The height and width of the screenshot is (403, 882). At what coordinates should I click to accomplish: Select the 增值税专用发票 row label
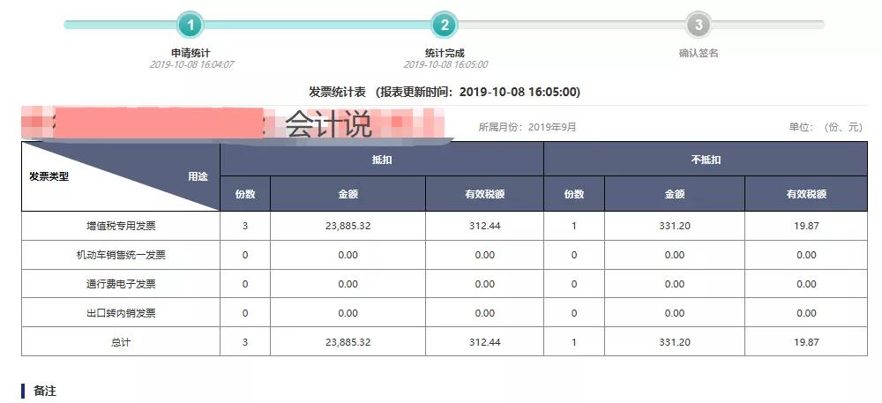click(x=121, y=226)
